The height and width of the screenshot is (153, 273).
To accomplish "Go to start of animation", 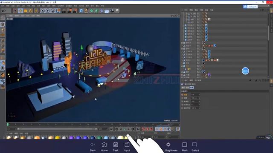I will pos(111,129).
